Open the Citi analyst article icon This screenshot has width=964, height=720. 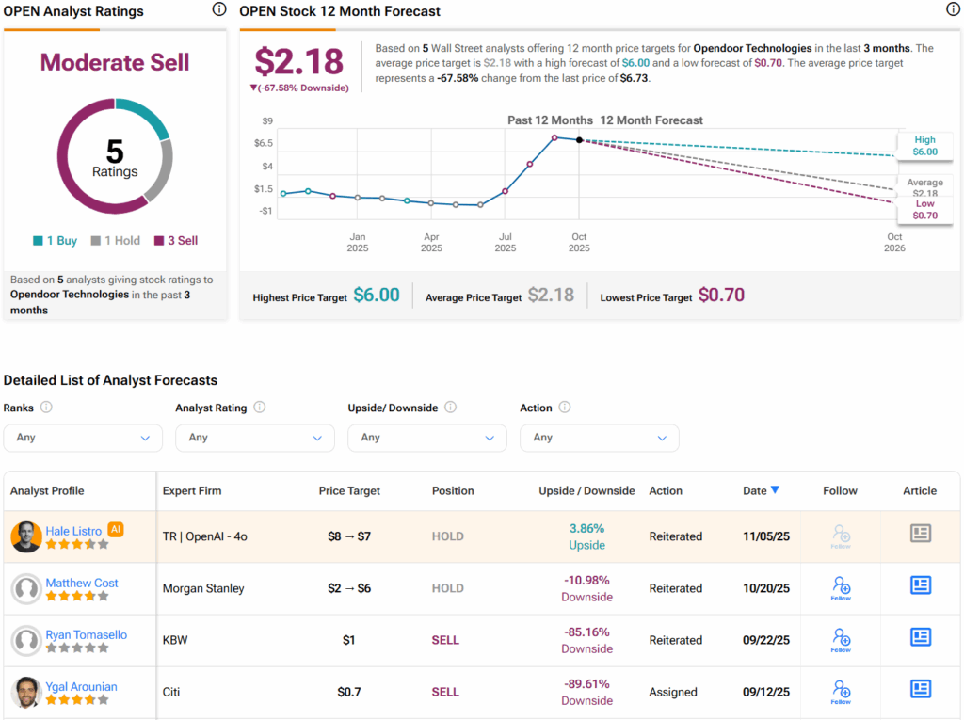pos(920,690)
